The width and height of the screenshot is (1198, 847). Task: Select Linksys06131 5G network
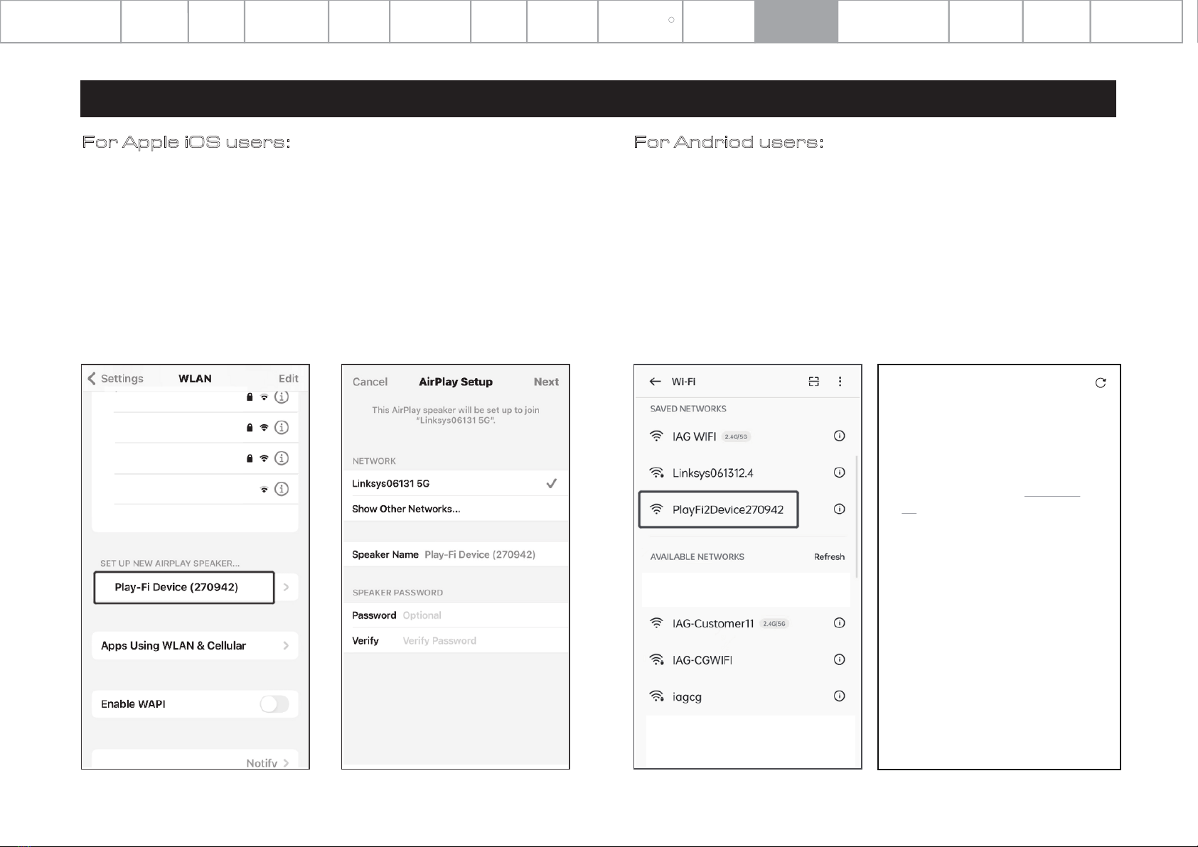click(456, 483)
